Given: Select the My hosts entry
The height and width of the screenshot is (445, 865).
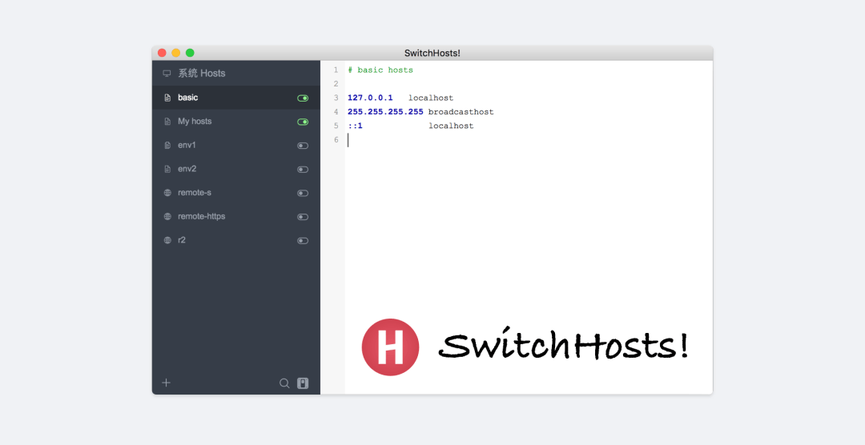Looking at the screenshot, I should coord(236,122).
